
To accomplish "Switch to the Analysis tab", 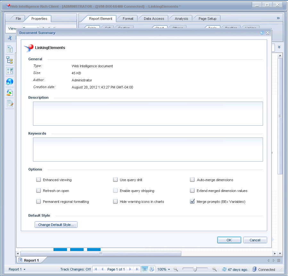I will [181, 19].
